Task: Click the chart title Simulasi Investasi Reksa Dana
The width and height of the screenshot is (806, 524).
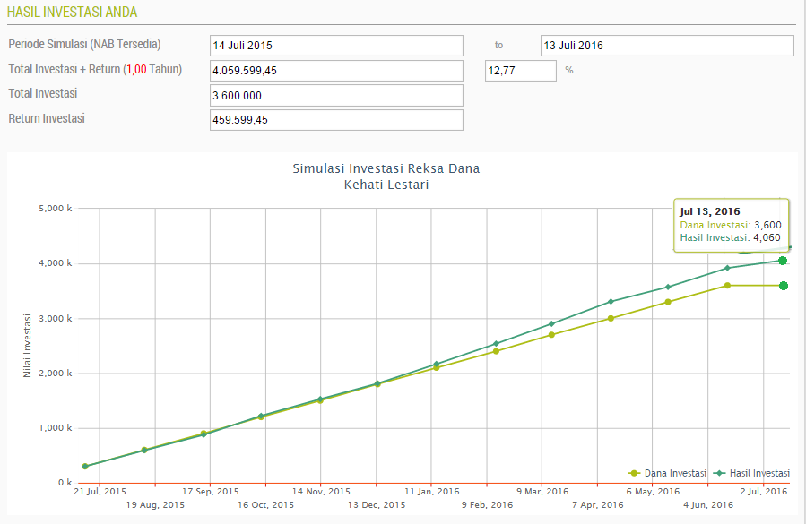Action: 386,168
